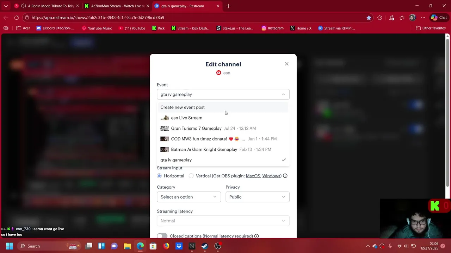Click the YouTube icon beside esn

218,73
